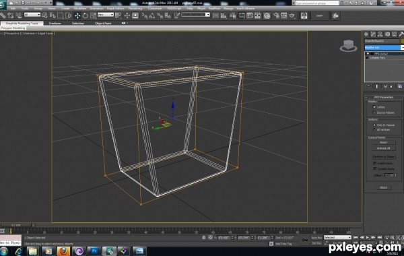Open the named selection sets dropdown
The height and width of the screenshot is (256, 404).
[x=195, y=15]
